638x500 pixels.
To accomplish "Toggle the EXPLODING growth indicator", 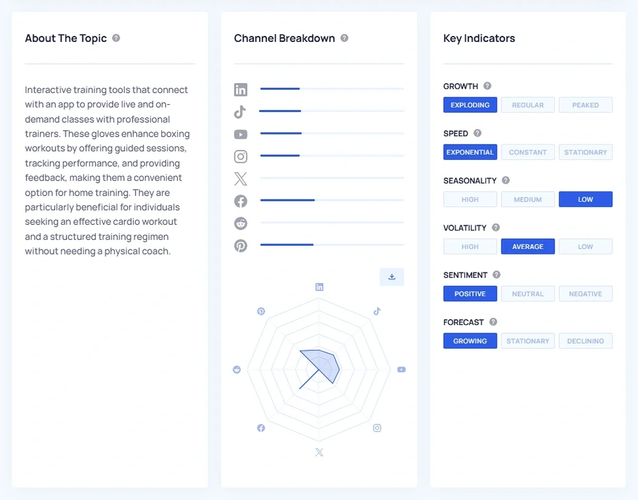I will [470, 105].
